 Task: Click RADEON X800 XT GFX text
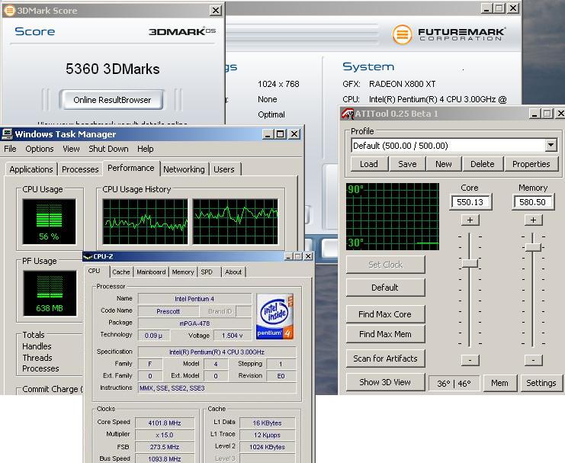point(402,84)
